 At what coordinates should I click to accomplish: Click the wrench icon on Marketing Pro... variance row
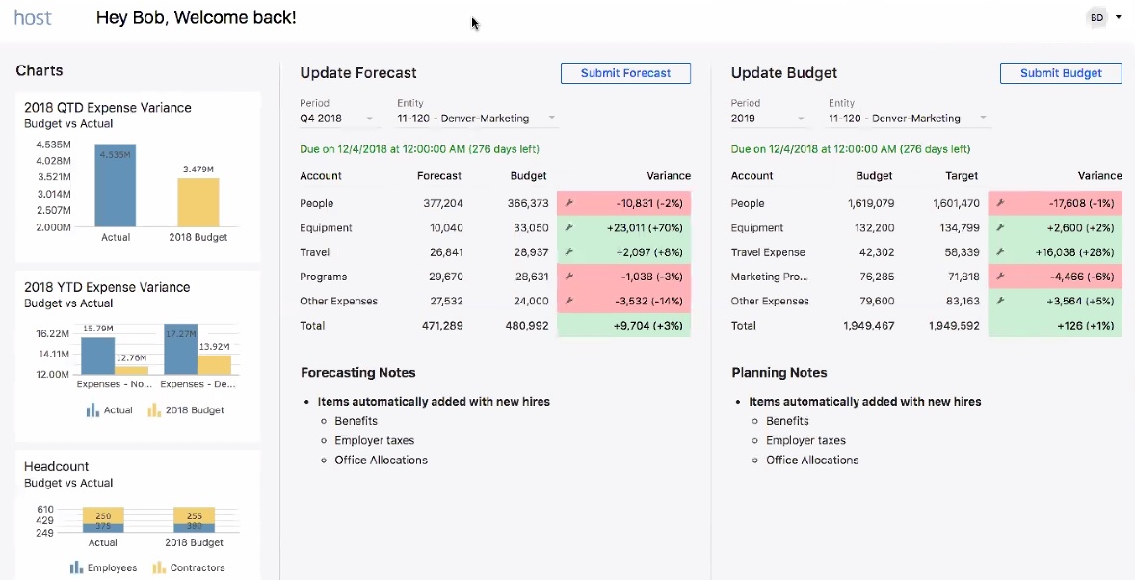[x=1000, y=277]
